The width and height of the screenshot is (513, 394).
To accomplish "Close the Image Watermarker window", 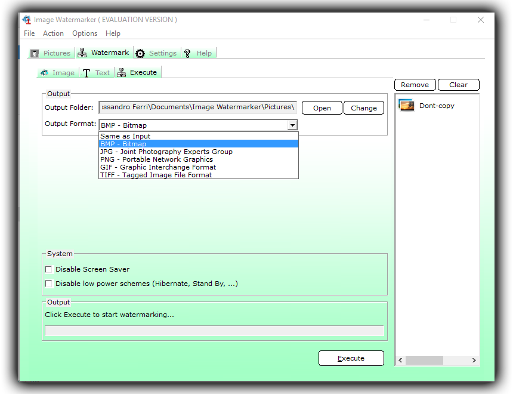I will tap(481, 20).
